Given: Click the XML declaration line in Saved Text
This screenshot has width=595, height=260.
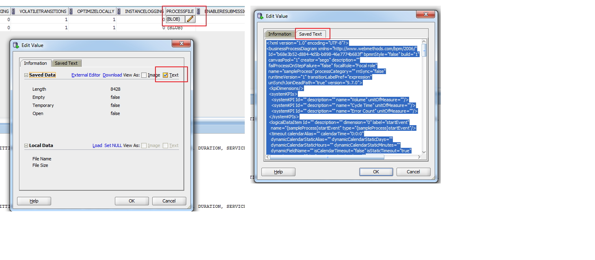Looking at the screenshot, I should (x=307, y=43).
